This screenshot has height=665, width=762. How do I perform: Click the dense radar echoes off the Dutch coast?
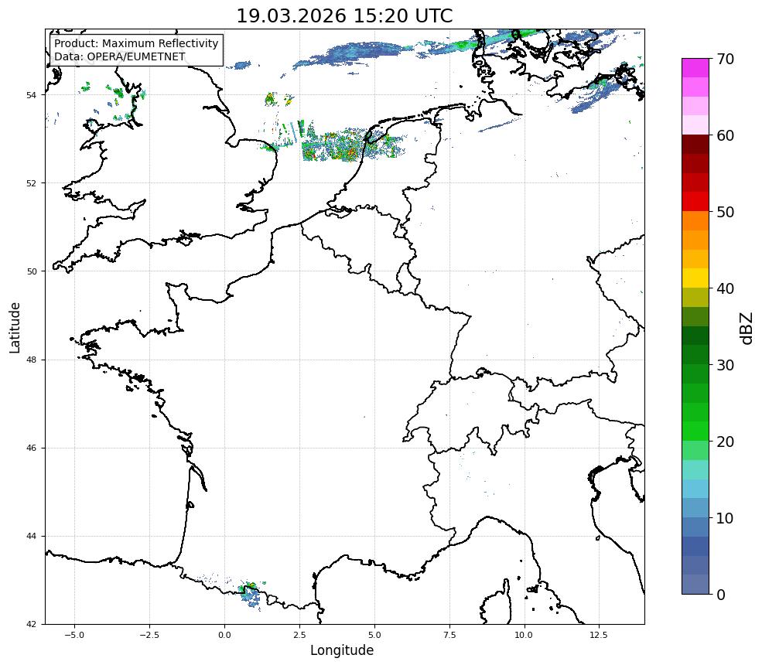click(x=352, y=145)
